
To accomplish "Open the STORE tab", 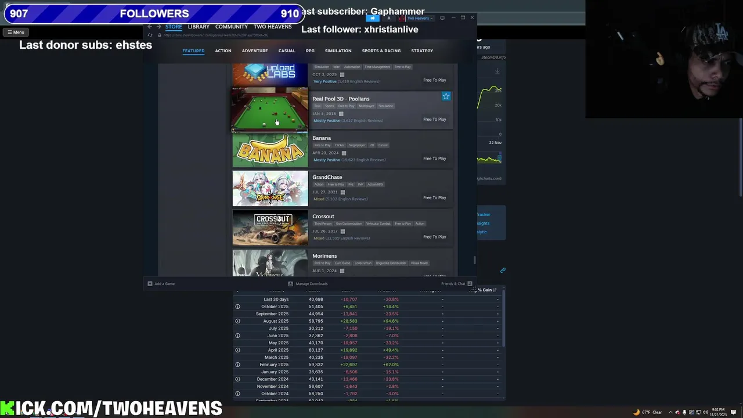I will click(x=174, y=27).
